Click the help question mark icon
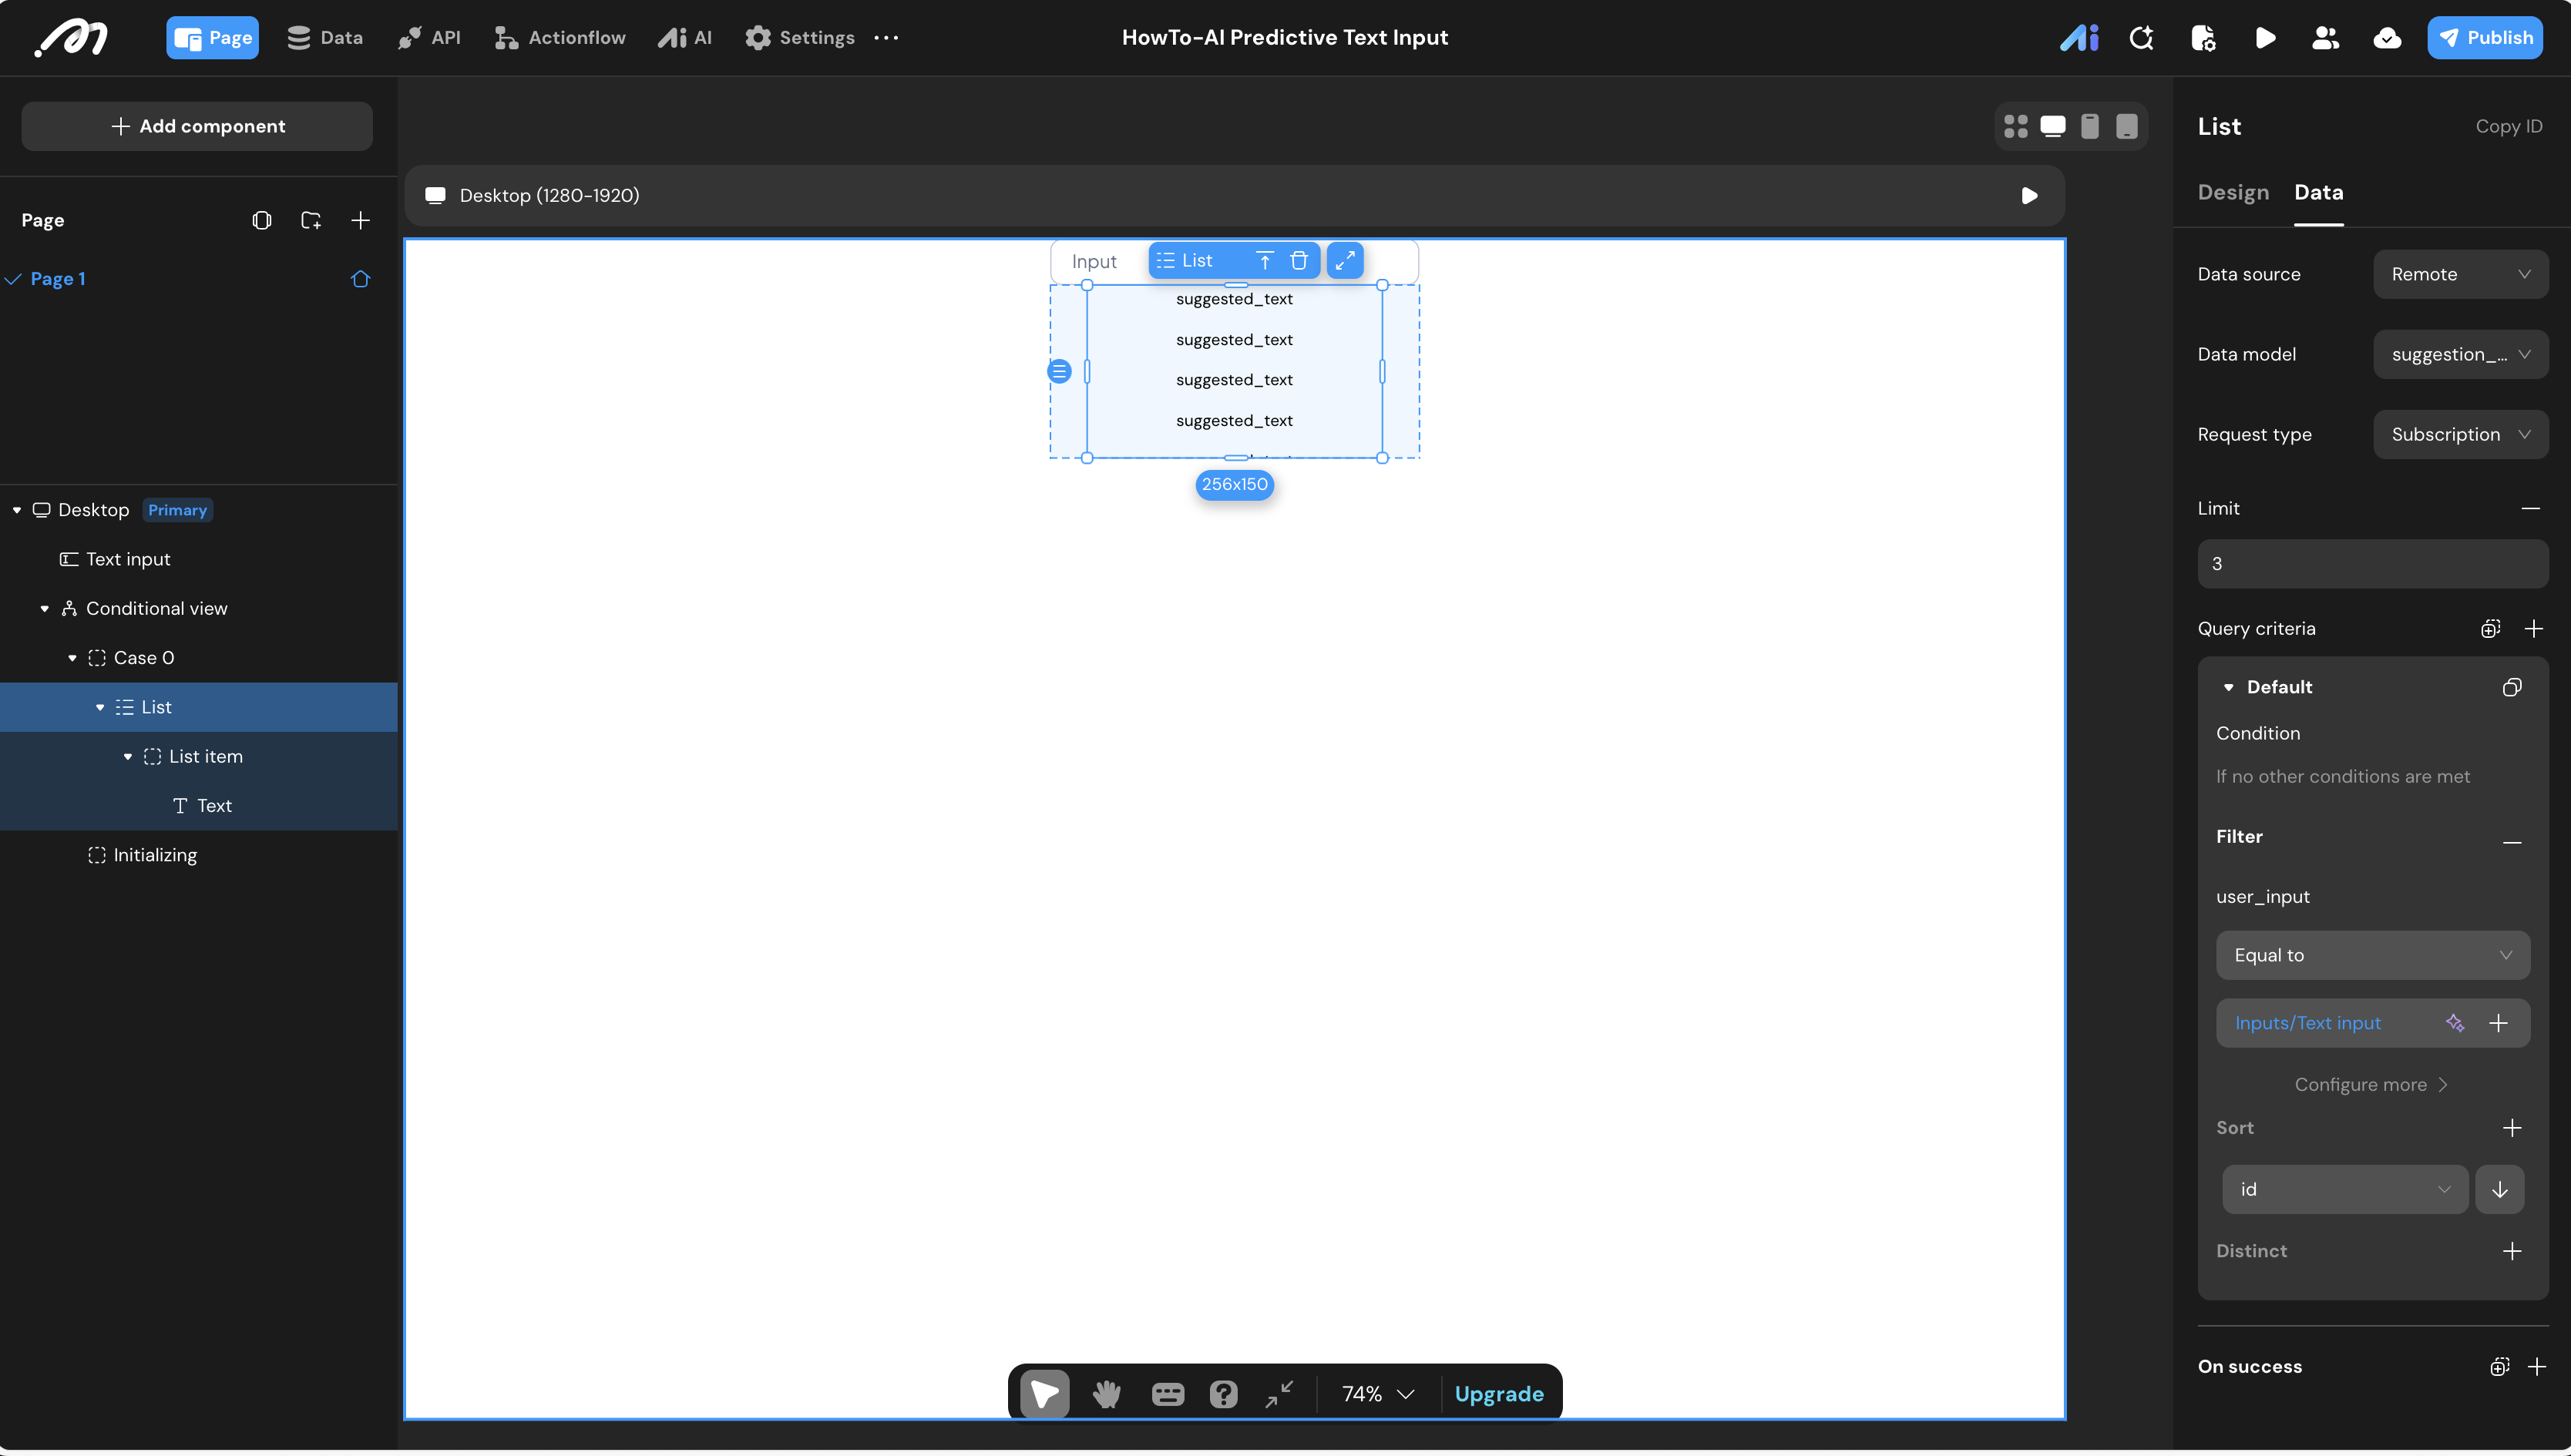This screenshot has height=1456, width=2571. pos(1222,1393)
